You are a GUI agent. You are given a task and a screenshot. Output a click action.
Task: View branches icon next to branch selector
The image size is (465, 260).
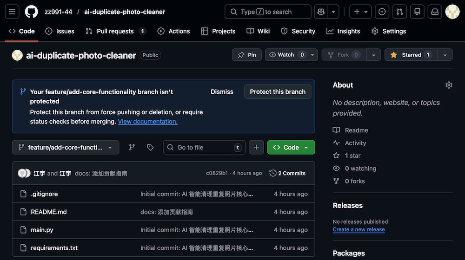(x=132, y=147)
